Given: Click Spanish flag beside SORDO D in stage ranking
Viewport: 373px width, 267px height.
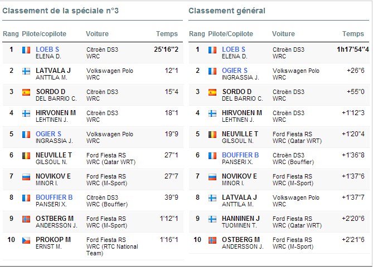Looking at the screenshot, I should point(26,92).
